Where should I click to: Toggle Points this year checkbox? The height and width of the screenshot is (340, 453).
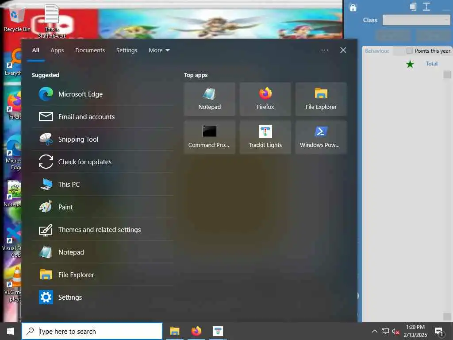[x=409, y=51]
